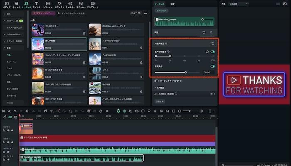
Task: Undo the last timeline action
Action: (x=15, y=111)
